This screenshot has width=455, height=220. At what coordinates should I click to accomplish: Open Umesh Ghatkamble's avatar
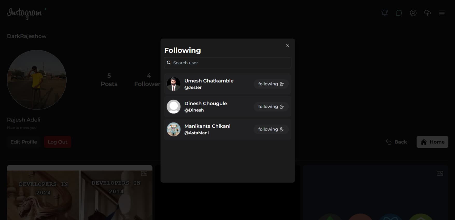point(173,84)
